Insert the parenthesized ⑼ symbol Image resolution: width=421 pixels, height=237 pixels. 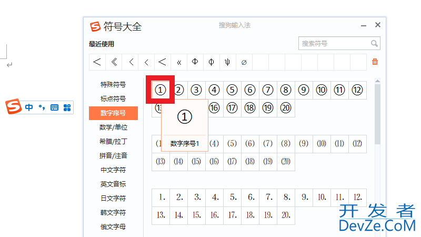304,144
